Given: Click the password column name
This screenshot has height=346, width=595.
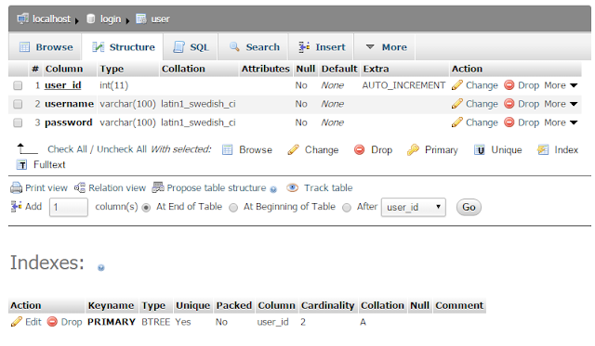Looking at the screenshot, I should (x=68, y=122).
